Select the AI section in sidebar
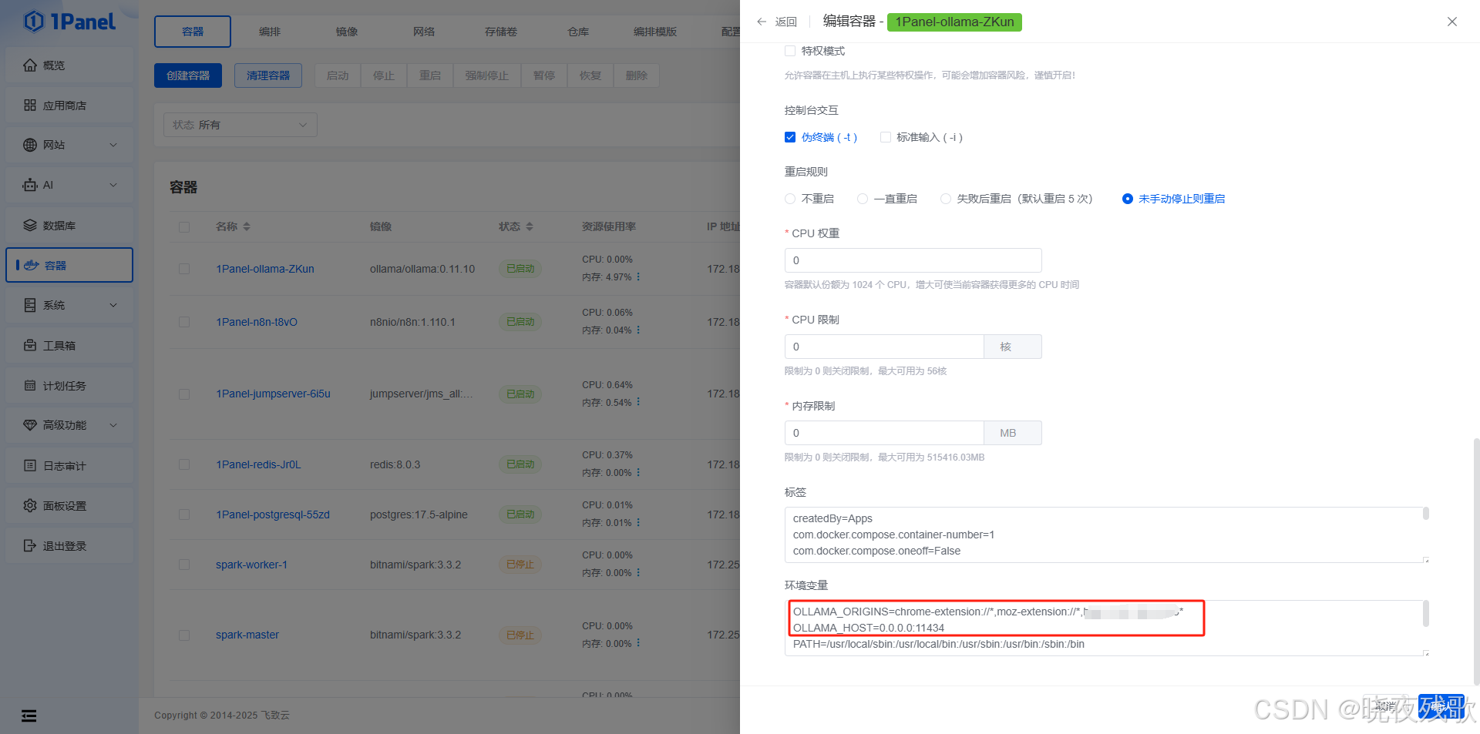The height and width of the screenshot is (734, 1480). tap(49, 185)
